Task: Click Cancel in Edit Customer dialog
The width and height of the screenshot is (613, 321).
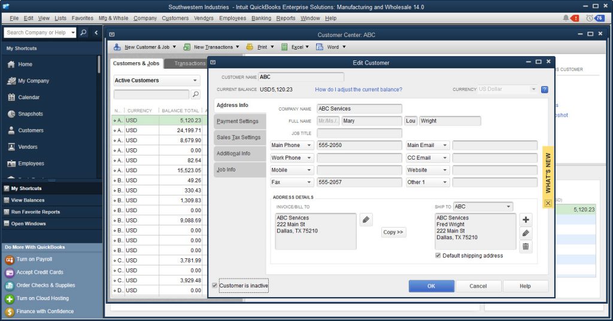Action: 478,286
